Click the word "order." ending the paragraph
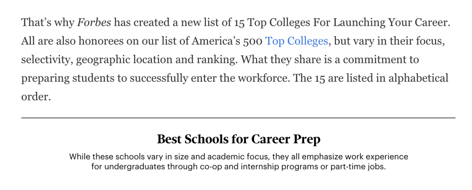472x190 pixels. pos(36,97)
